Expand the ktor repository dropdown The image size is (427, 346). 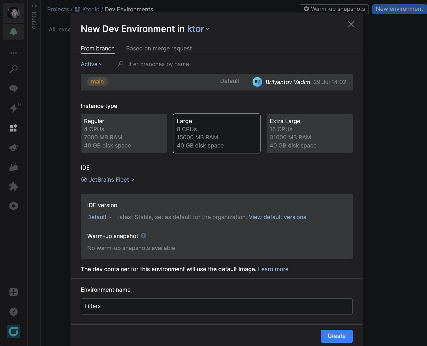tap(198, 29)
